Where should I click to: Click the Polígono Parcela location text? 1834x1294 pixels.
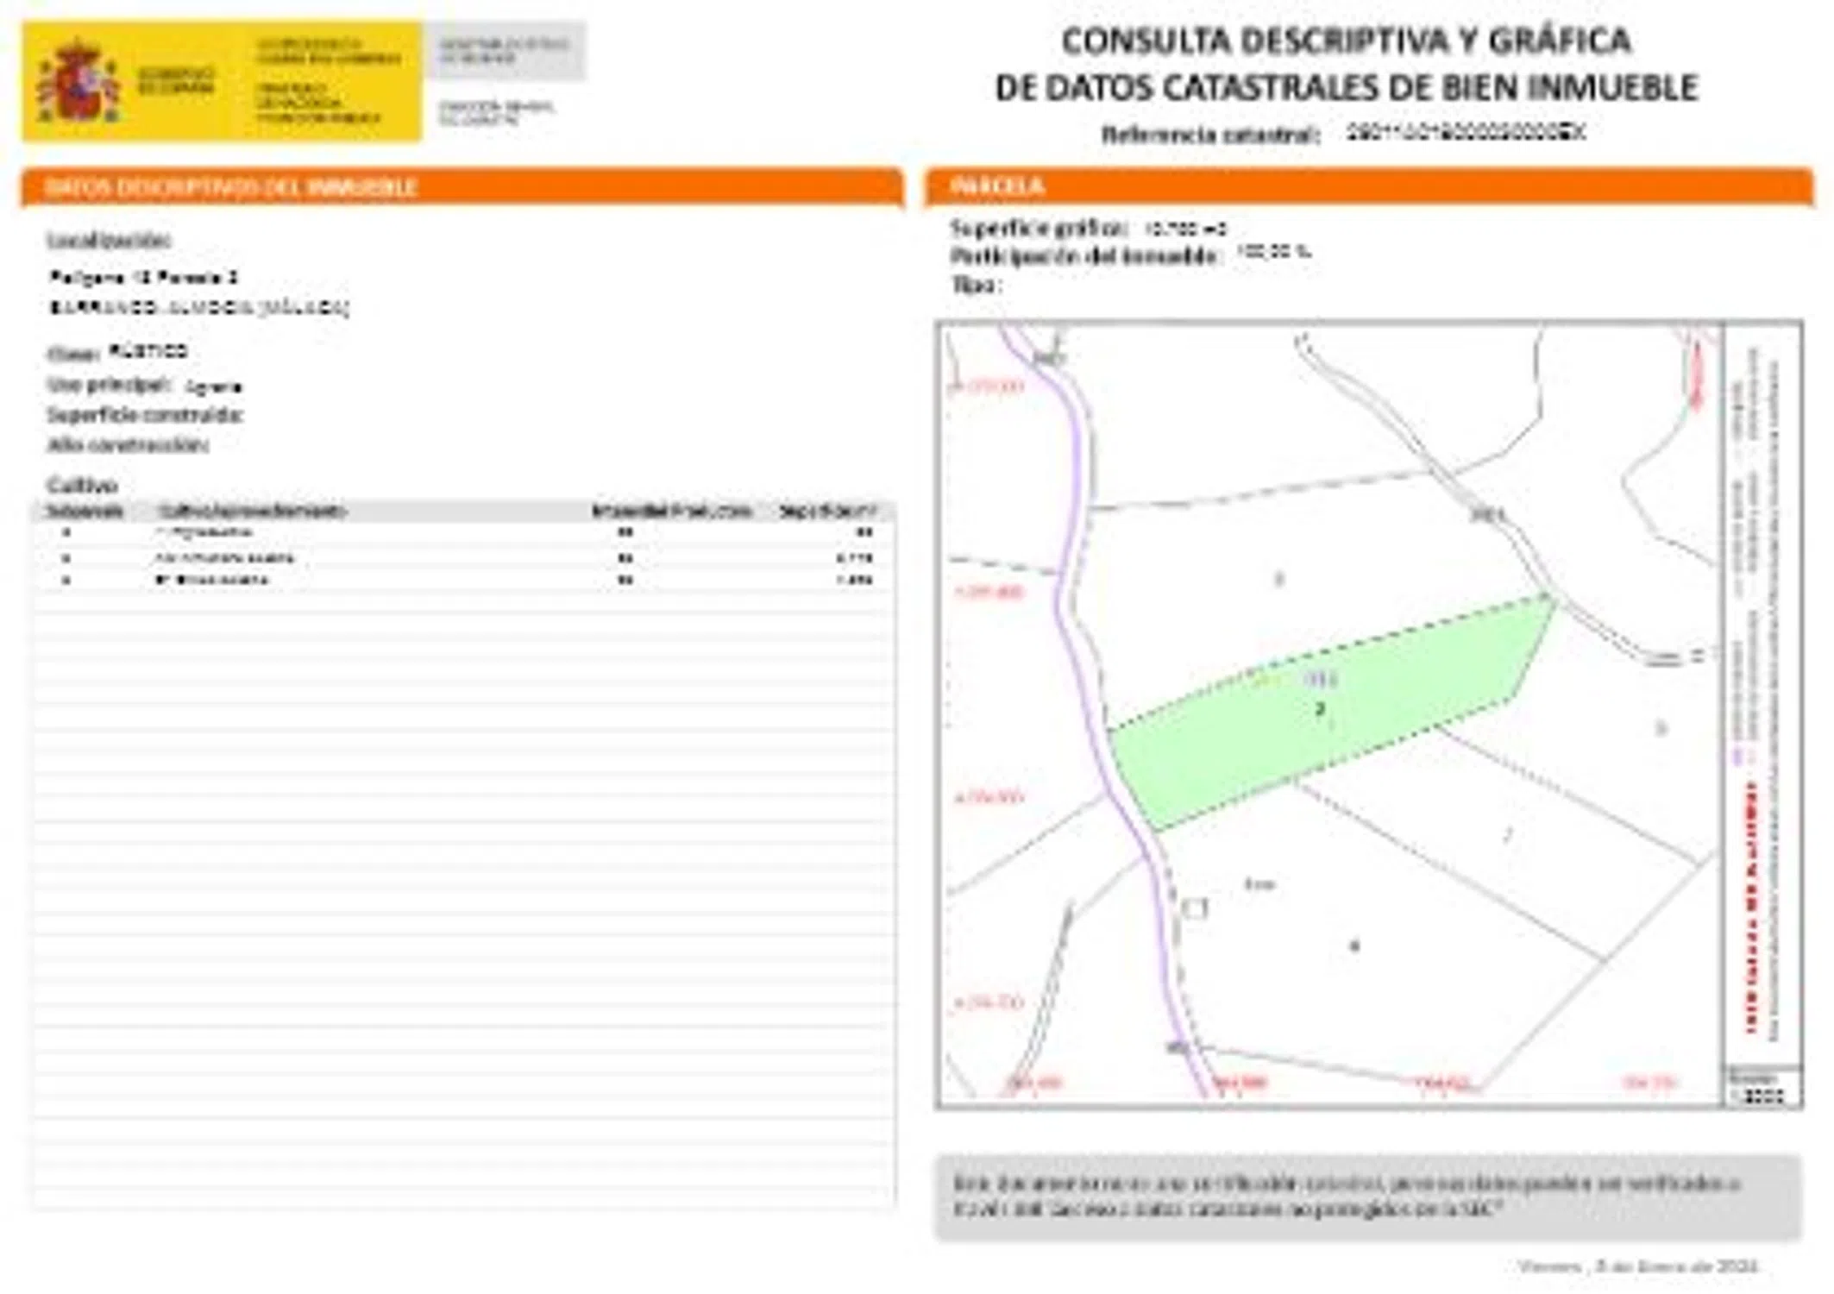tap(143, 277)
